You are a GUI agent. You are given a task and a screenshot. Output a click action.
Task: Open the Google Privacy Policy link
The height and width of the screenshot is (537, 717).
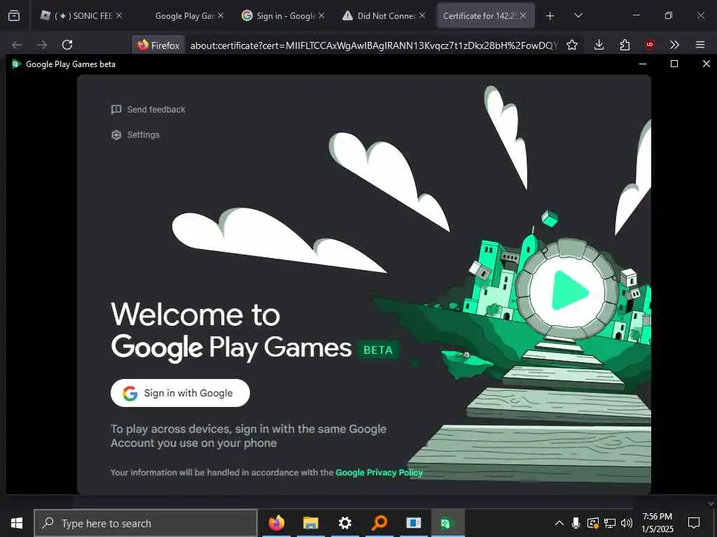[379, 473]
